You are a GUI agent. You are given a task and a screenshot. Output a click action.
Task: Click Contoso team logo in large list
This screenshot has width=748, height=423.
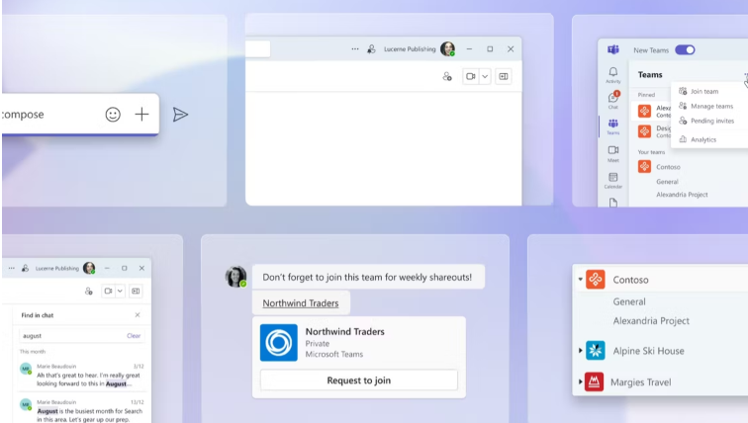596,279
